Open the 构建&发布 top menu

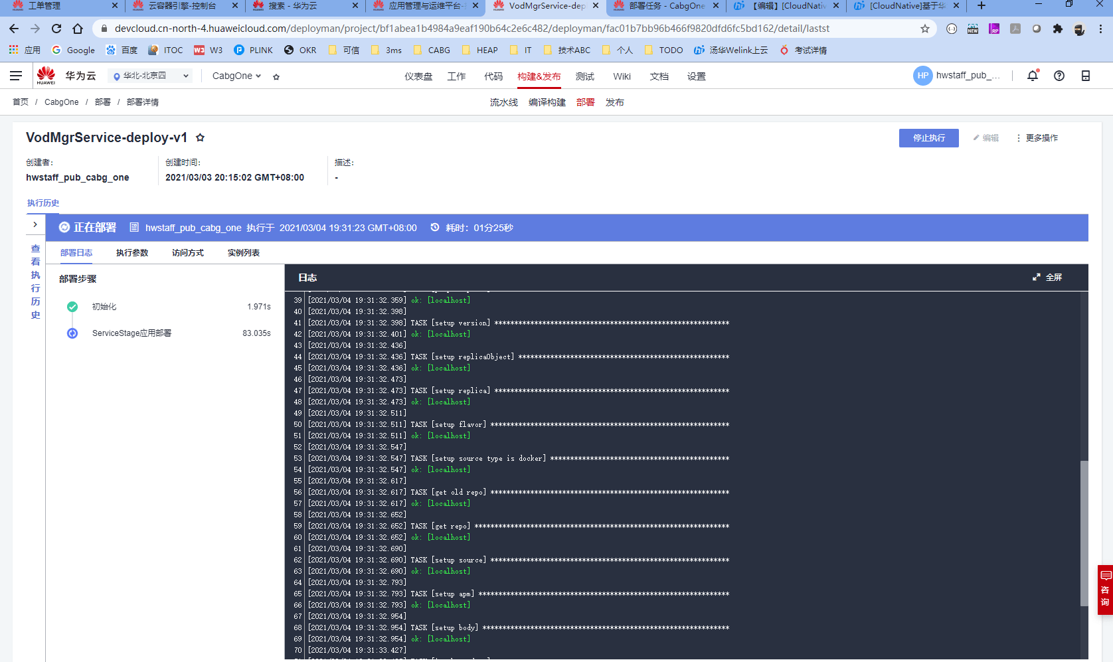tap(539, 76)
